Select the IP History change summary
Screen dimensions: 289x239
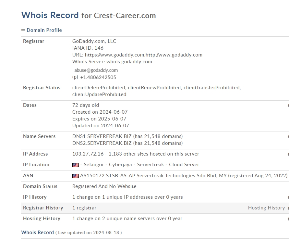[x=127, y=197]
